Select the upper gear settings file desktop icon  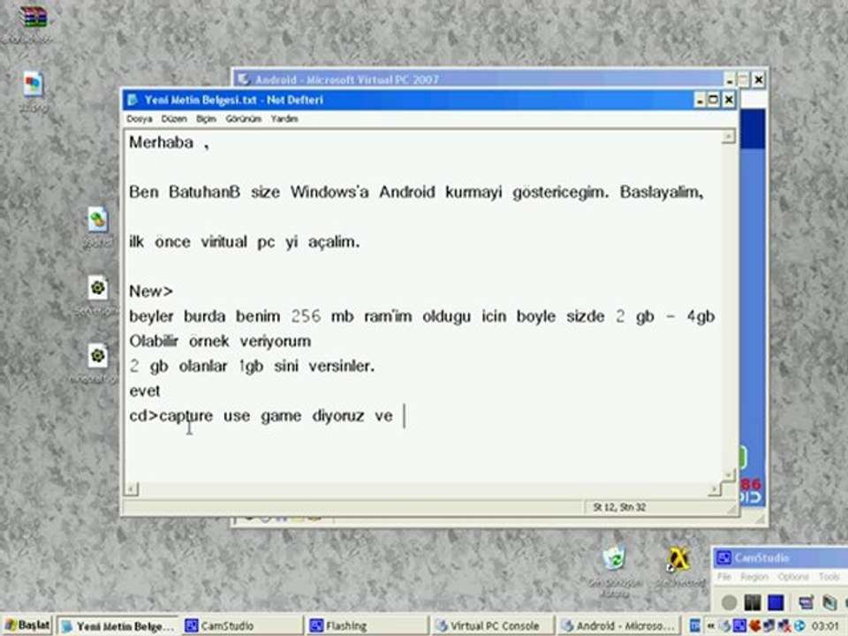[x=98, y=288]
